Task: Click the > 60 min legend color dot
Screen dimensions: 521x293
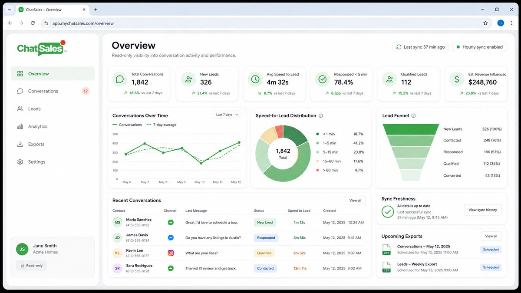Action: click(x=318, y=170)
